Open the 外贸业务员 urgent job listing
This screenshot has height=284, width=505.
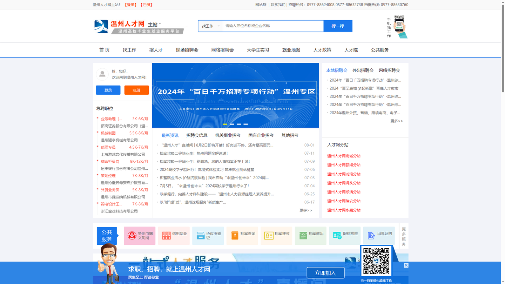click(x=110, y=190)
